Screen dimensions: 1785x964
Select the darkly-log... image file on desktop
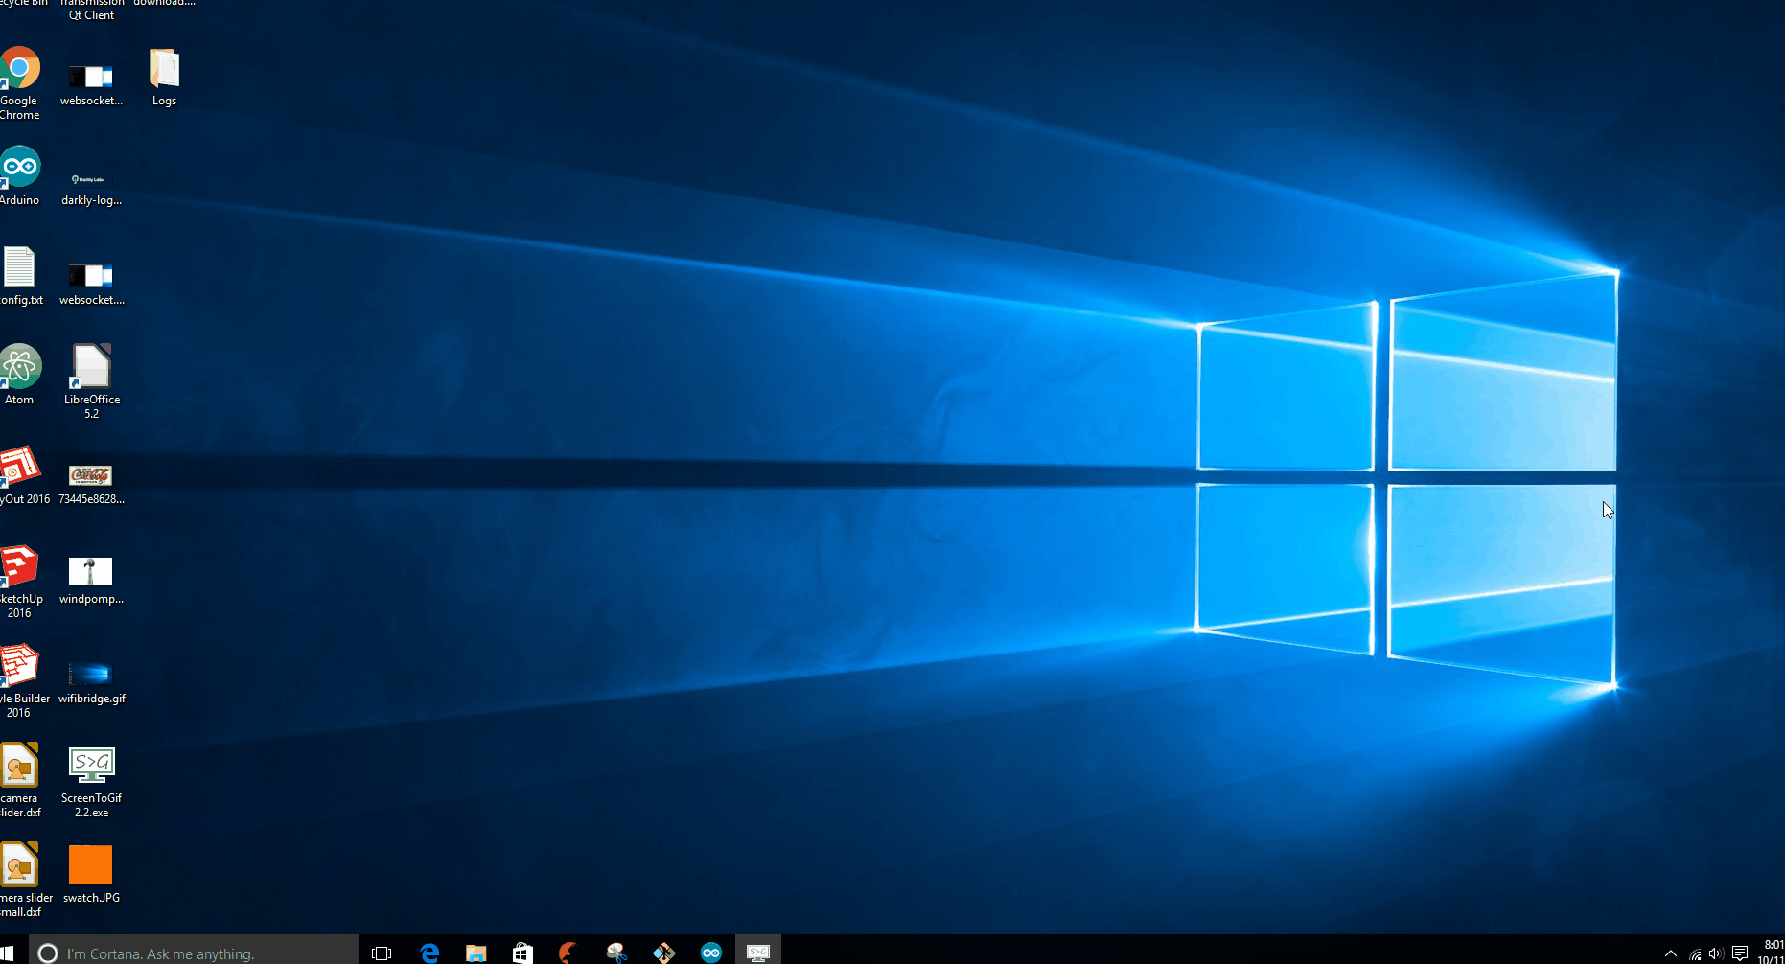pos(91,187)
